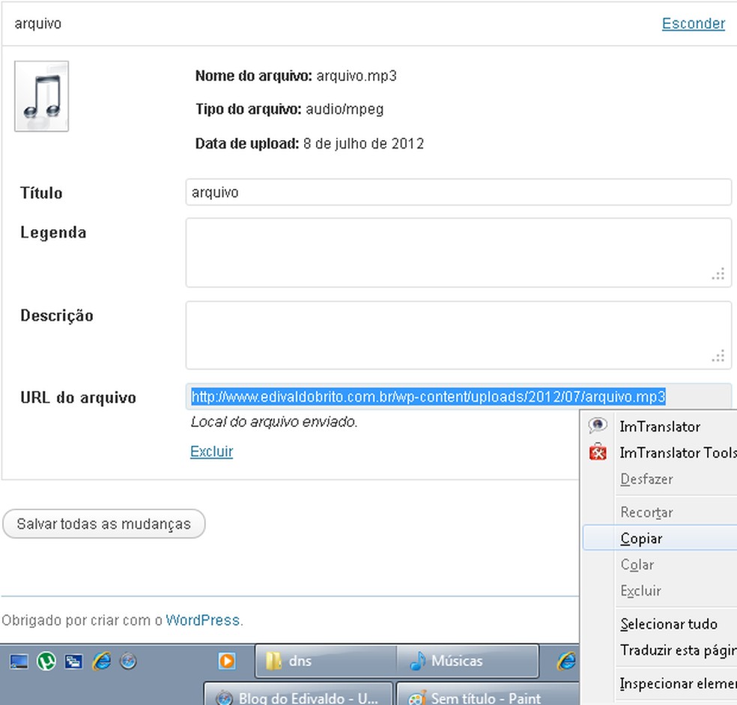This screenshot has height=705, width=737.
Task: Switch to the Músicas taskbar button
Action: pyautogui.click(x=467, y=662)
